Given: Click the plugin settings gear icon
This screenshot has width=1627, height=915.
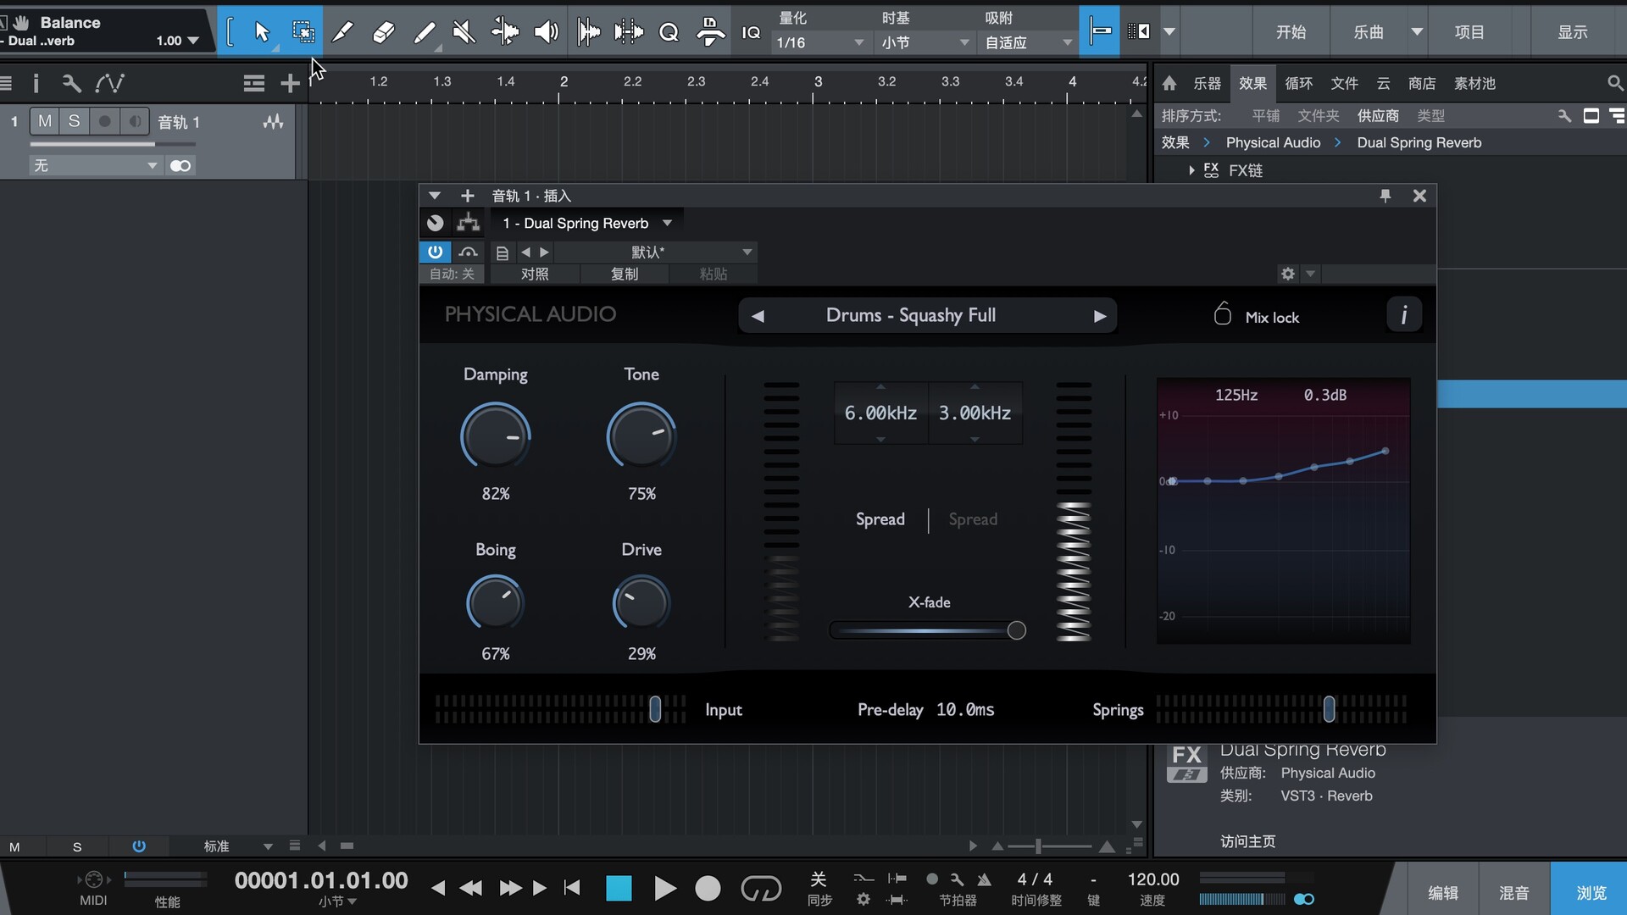Looking at the screenshot, I should tap(1288, 274).
